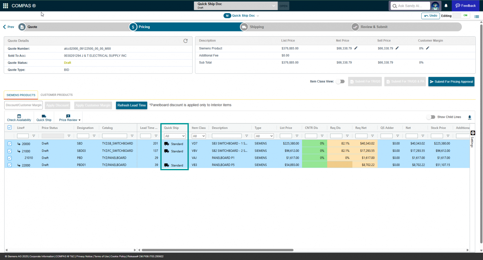Uncheck the checkbox for line 22000
The width and height of the screenshot is (483, 260).
(10, 165)
